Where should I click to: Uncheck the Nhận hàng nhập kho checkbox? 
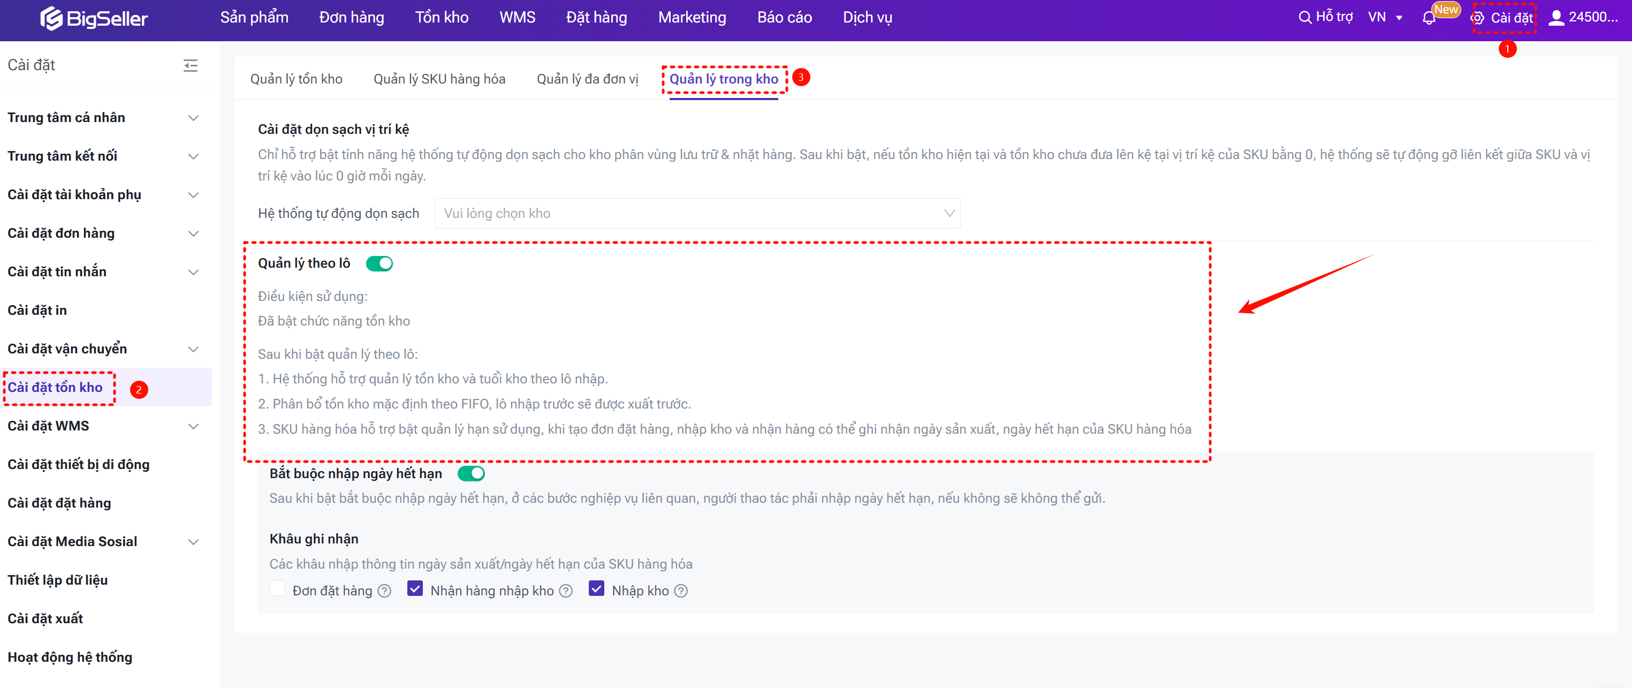(x=415, y=589)
